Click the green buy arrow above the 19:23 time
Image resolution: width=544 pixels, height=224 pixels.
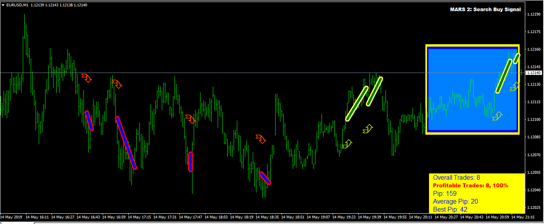tap(347, 144)
